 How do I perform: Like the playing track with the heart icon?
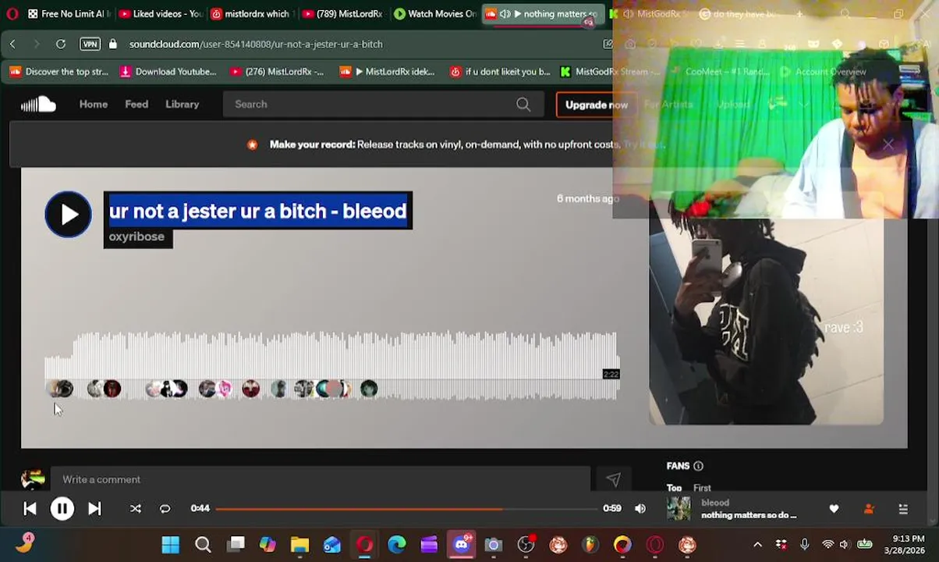click(x=834, y=509)
